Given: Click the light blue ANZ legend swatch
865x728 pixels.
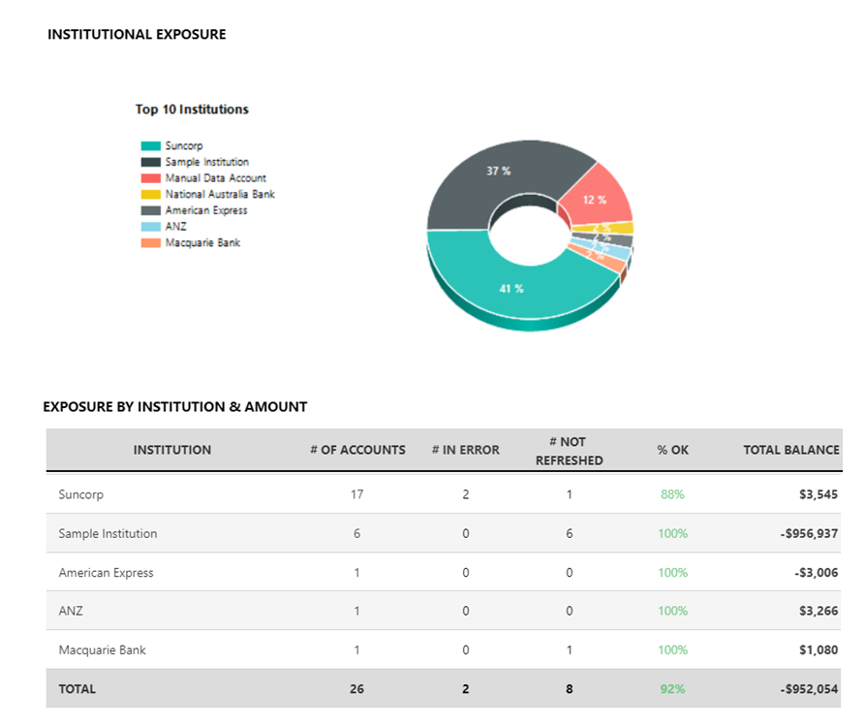Looking at the screenshot, I should click(150, 227).
